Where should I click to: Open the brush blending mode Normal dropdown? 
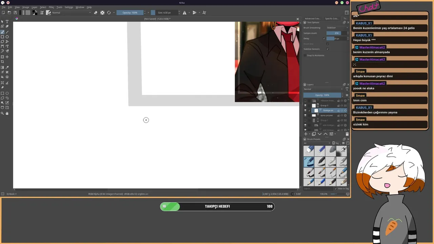coord(71,13)
